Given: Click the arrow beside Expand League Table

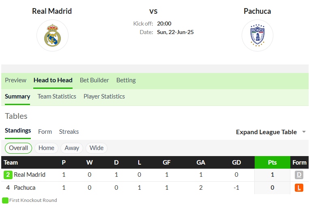Looking at the screenshot, I should point(304,132).
